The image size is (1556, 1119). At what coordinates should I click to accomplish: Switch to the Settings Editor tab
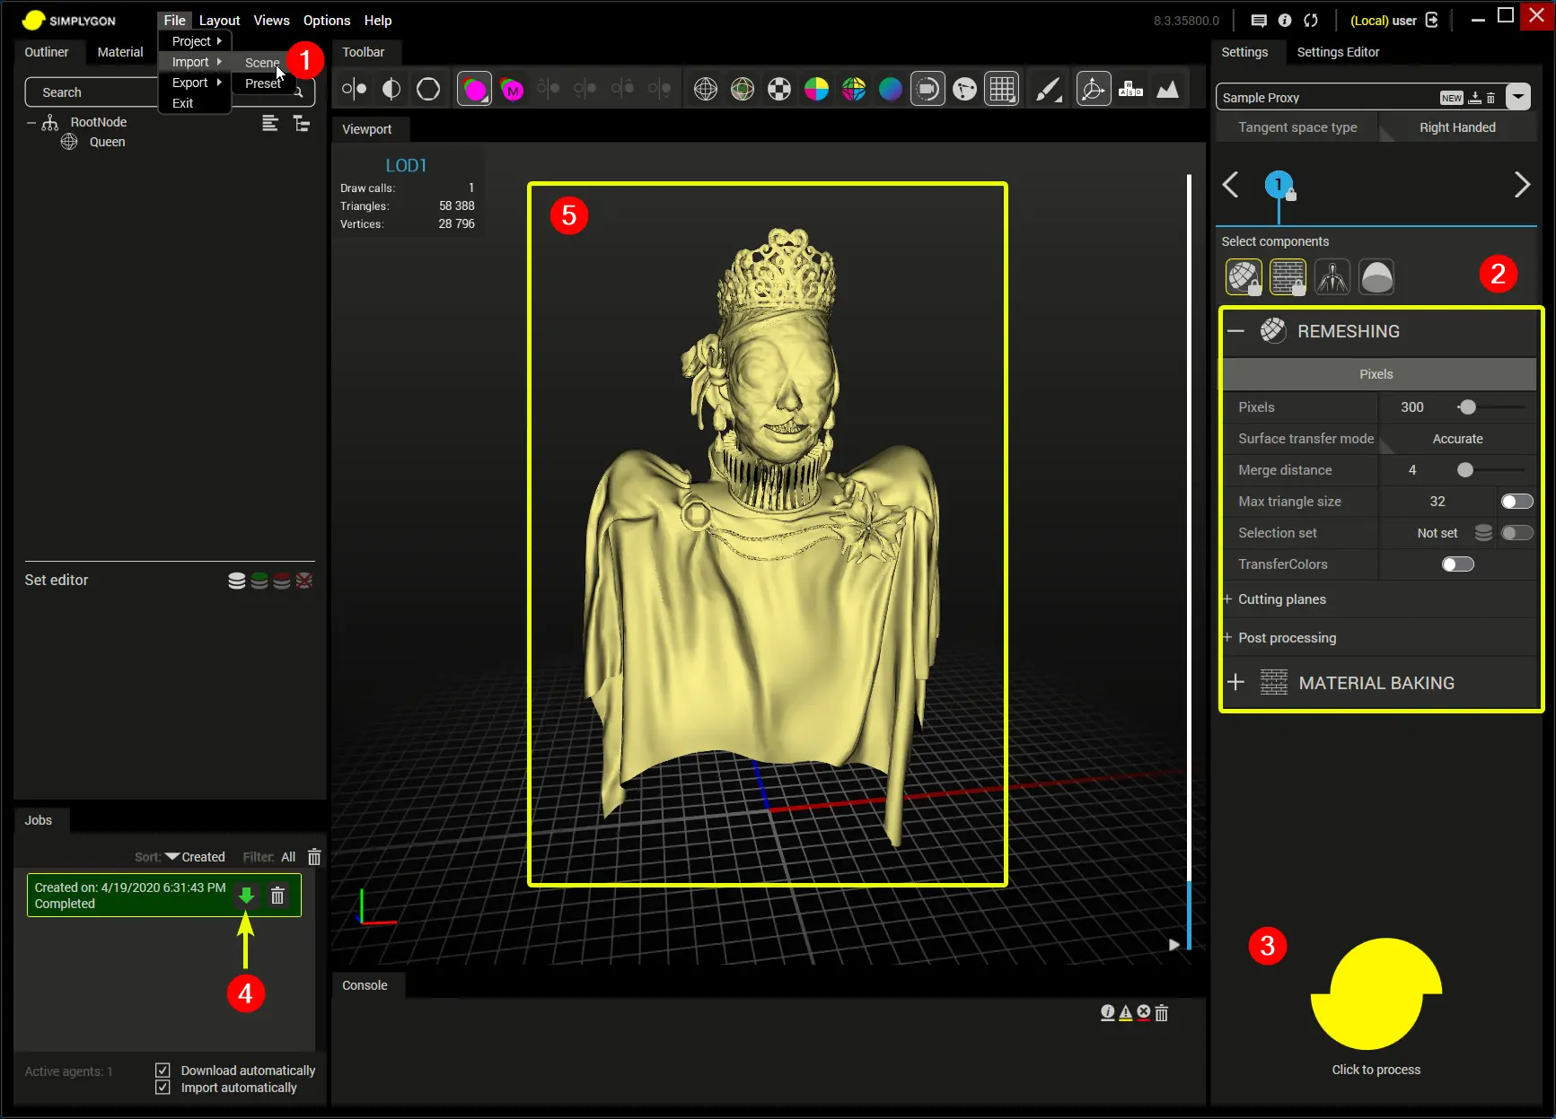point(1337,52)
